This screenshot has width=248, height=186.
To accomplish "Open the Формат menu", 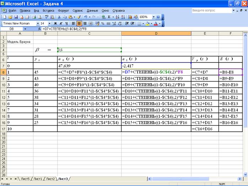I will pyautogui.click(x=63, y=11).
